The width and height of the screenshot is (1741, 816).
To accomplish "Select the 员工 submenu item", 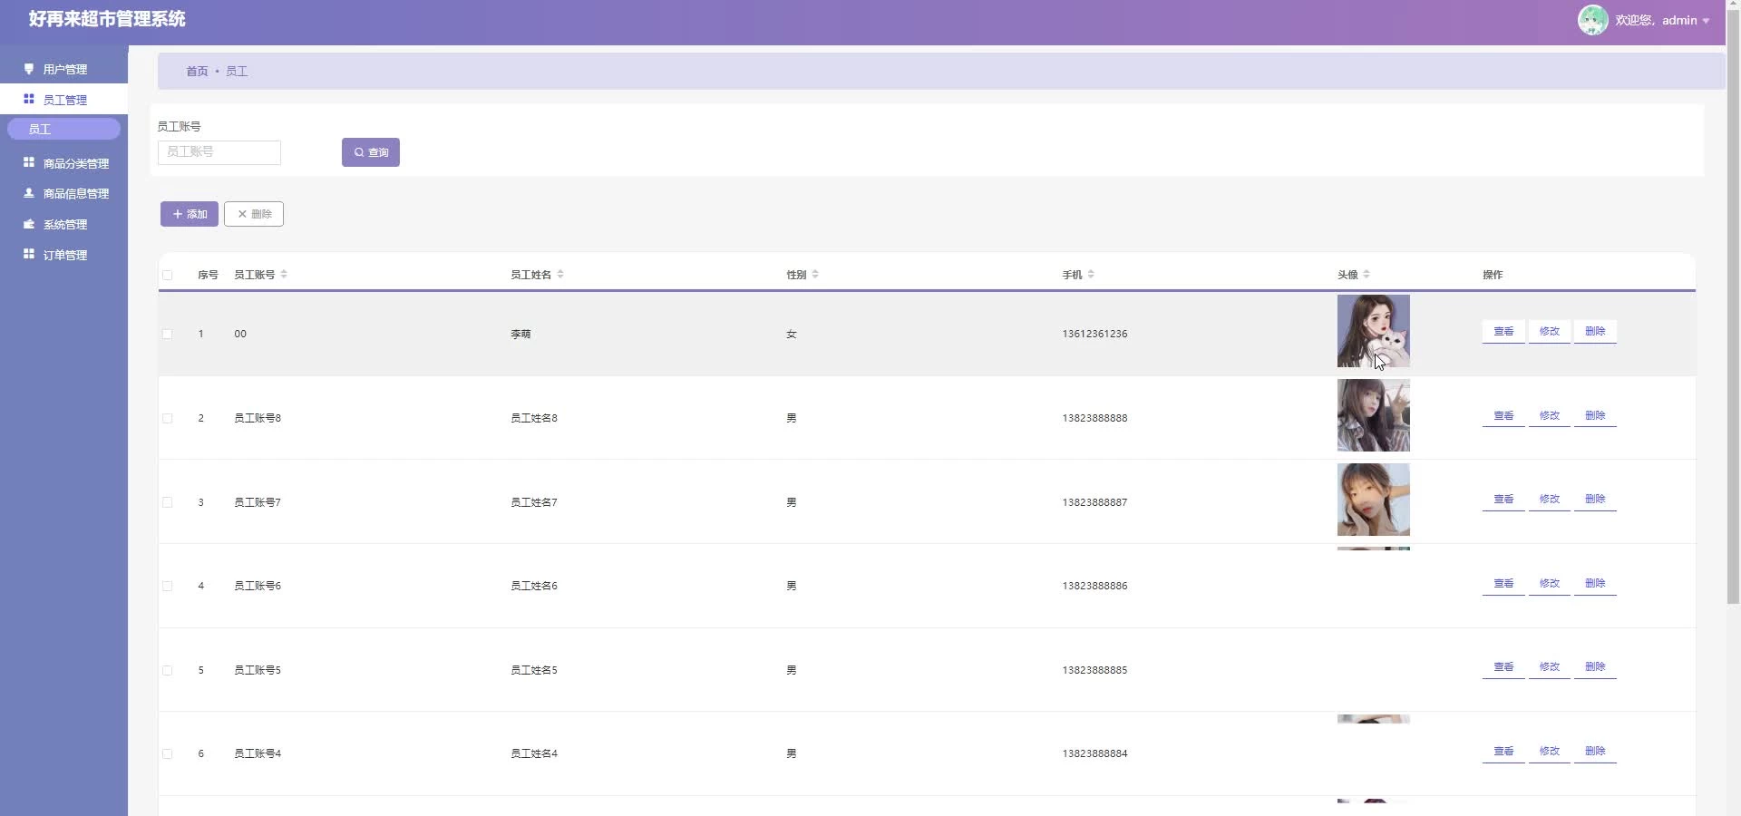I will (x=63, y=129).
